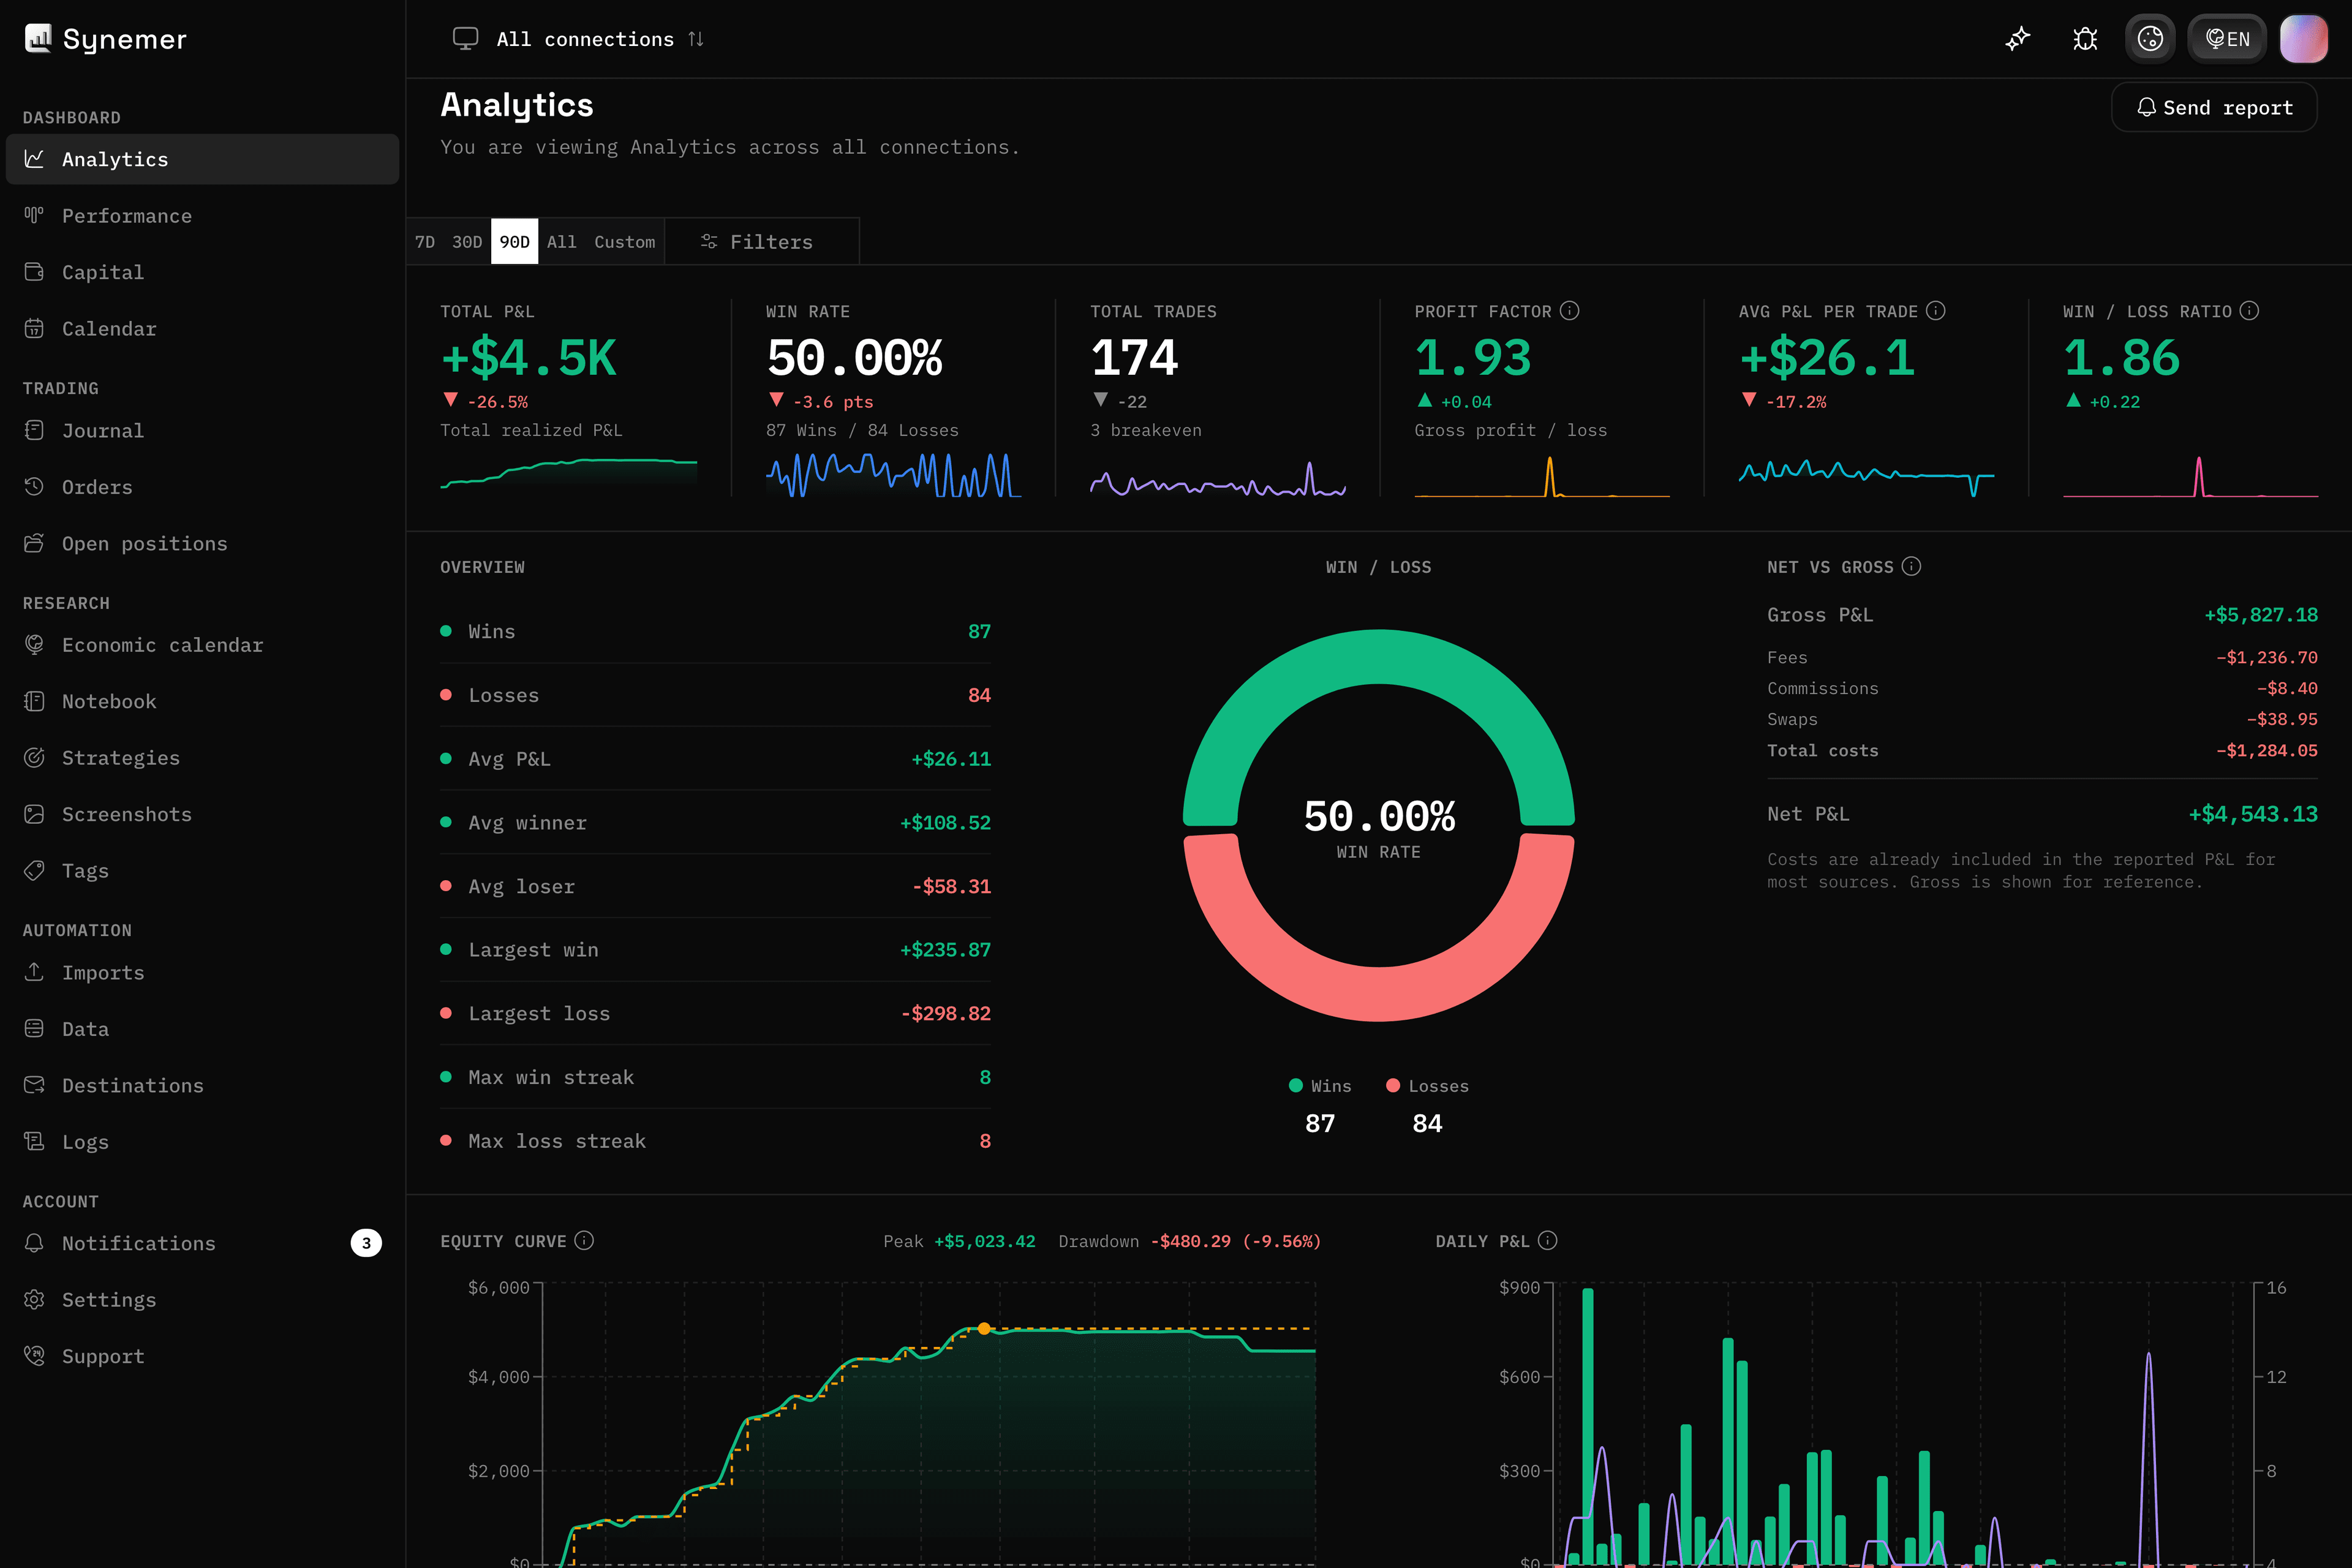Show Profit Factor info tooltip icon
Screen dimensions: 2352x1568
click(x=1570, y=311)
